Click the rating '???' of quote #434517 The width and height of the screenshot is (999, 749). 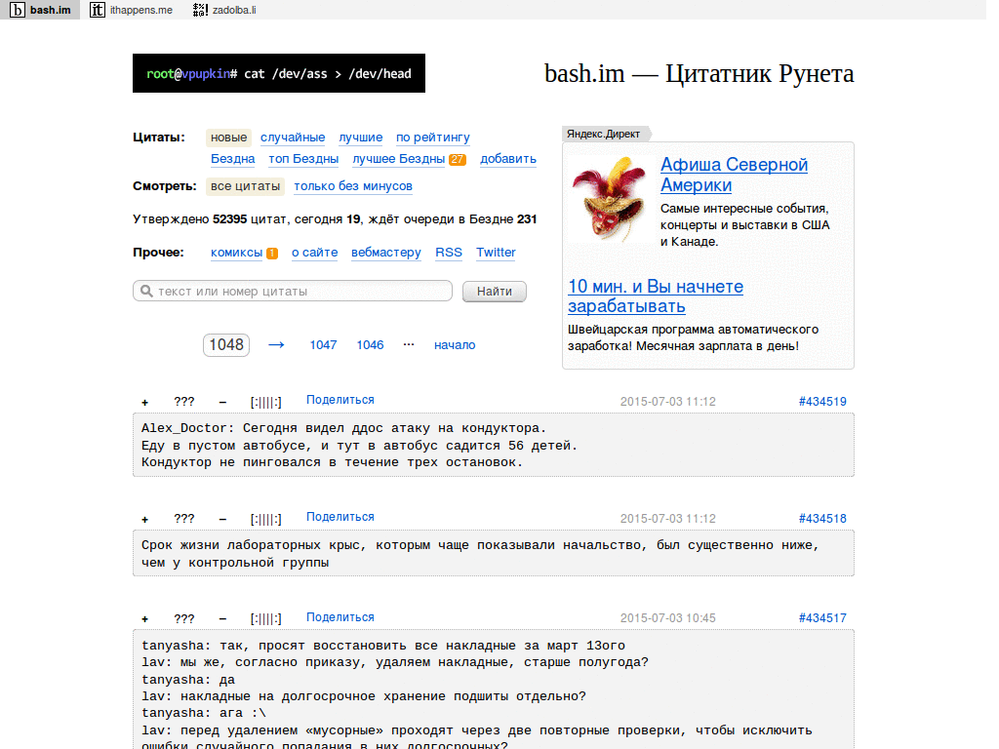click(x=184, y=618)
